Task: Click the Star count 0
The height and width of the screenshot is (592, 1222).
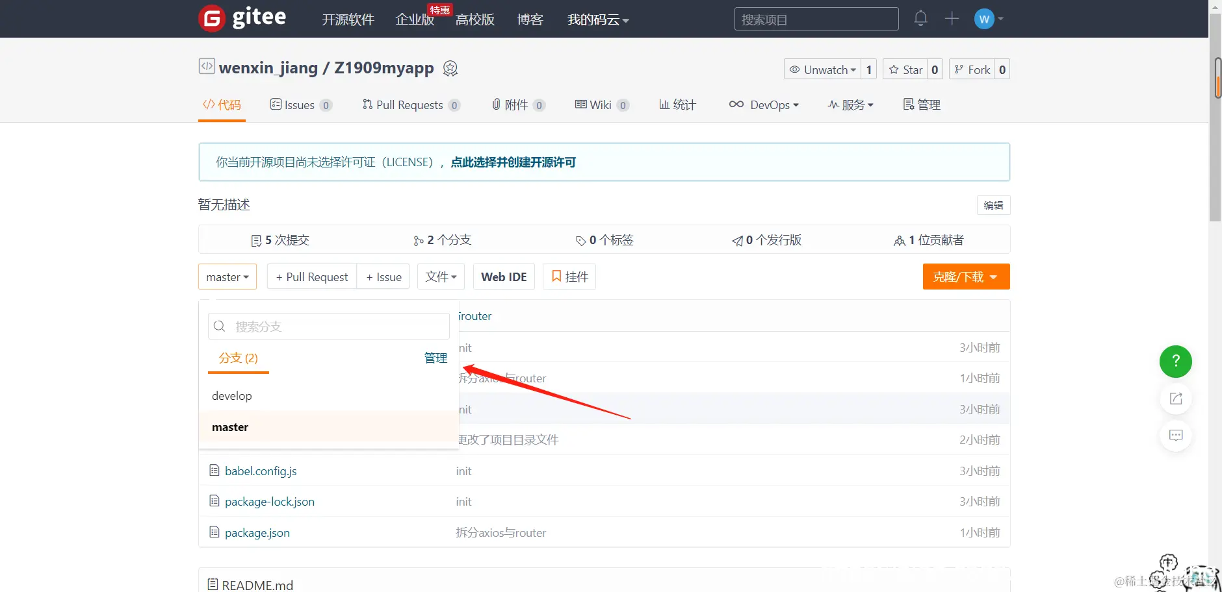Action: click(x=935, y=69)
